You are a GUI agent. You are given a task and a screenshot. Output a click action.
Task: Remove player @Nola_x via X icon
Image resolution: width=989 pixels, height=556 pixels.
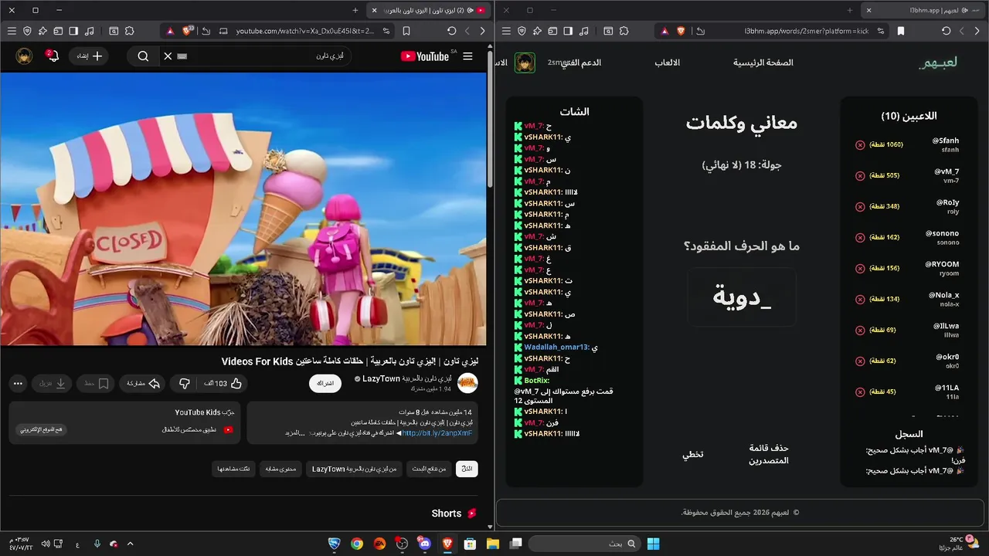pos(860,299)
